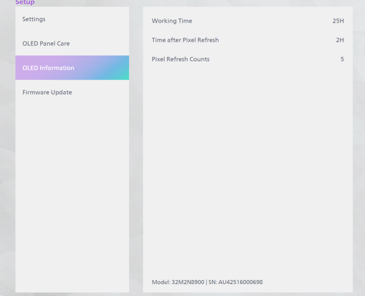Click the 2H time value
The width and height of the screenshot is (365, 296).
(x=340, y=40)
